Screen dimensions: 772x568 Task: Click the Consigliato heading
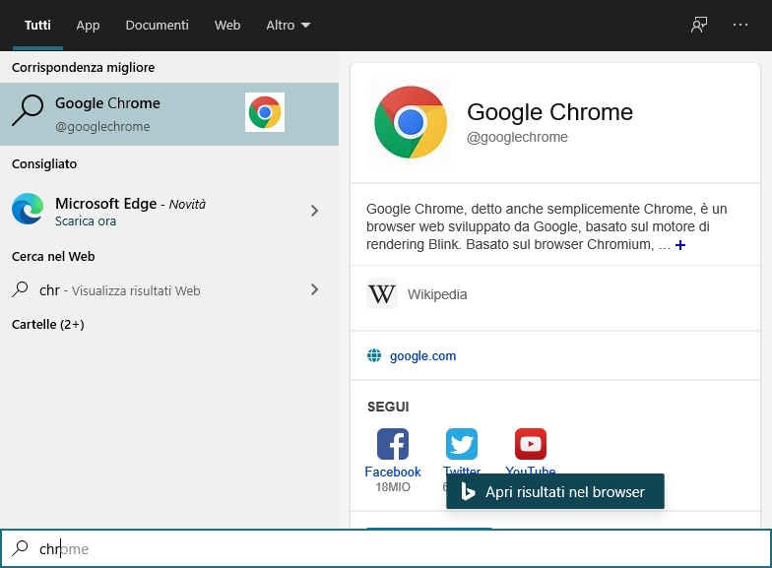44,163
